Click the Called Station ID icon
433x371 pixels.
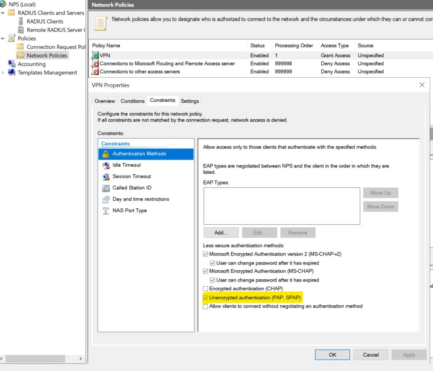click(x=106, y=188)
